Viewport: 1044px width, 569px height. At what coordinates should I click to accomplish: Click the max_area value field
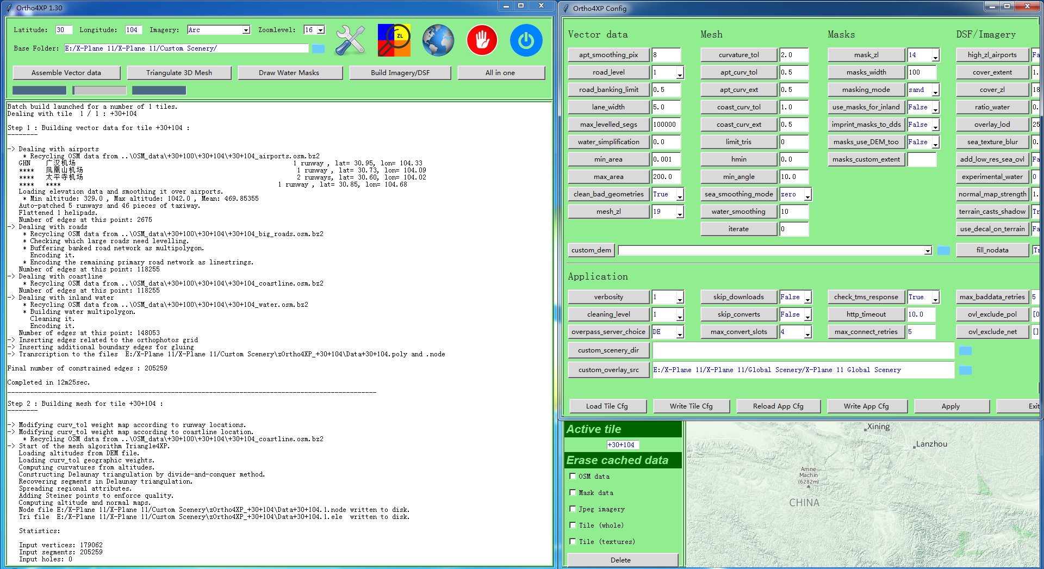(x=666, y=177)
